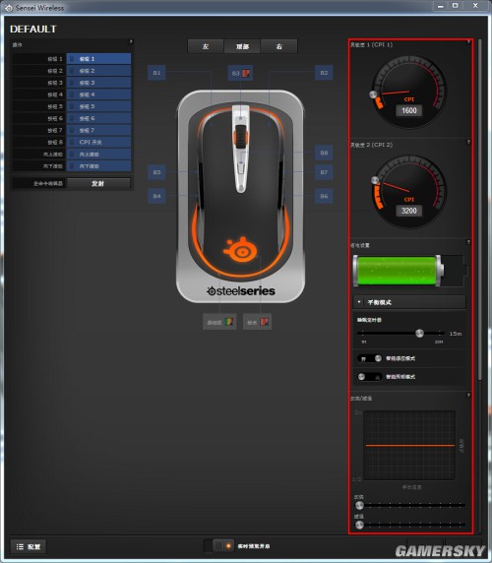This screenshot has width=492, height=563.
Task: Toggle the live preview switch at bottom
Action: (x=218, y=546)
